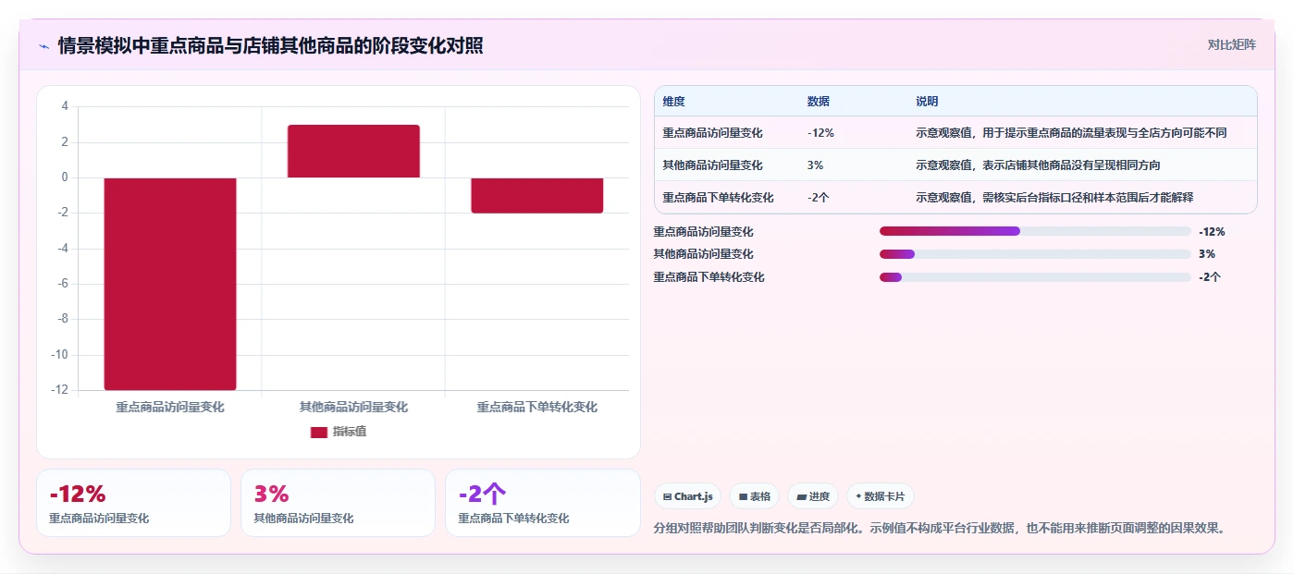Click the -12% value in the table
The height and width of the screenshot is (574, 1294).
pyautogui.click(x=820, y=133)
